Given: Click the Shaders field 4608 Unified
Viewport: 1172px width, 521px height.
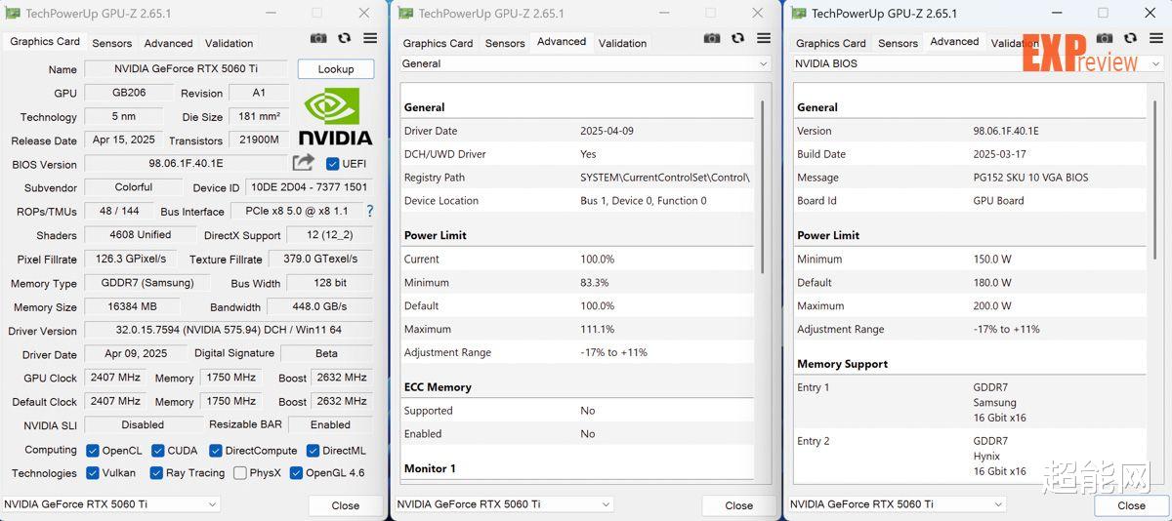Looking at the screenshot, I should (x=141, y=235).
